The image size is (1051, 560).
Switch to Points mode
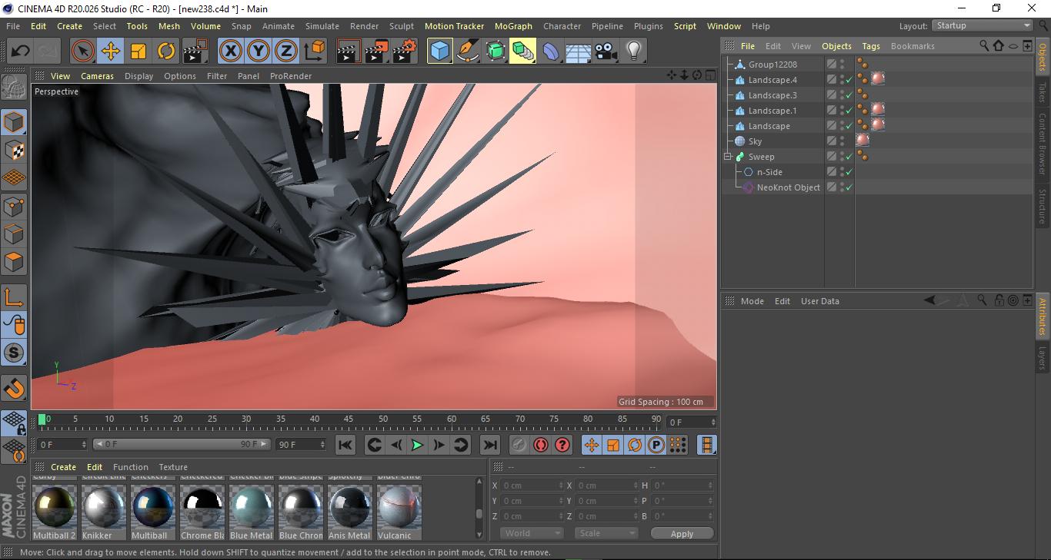pyautogui.click(x=14, y=206)
